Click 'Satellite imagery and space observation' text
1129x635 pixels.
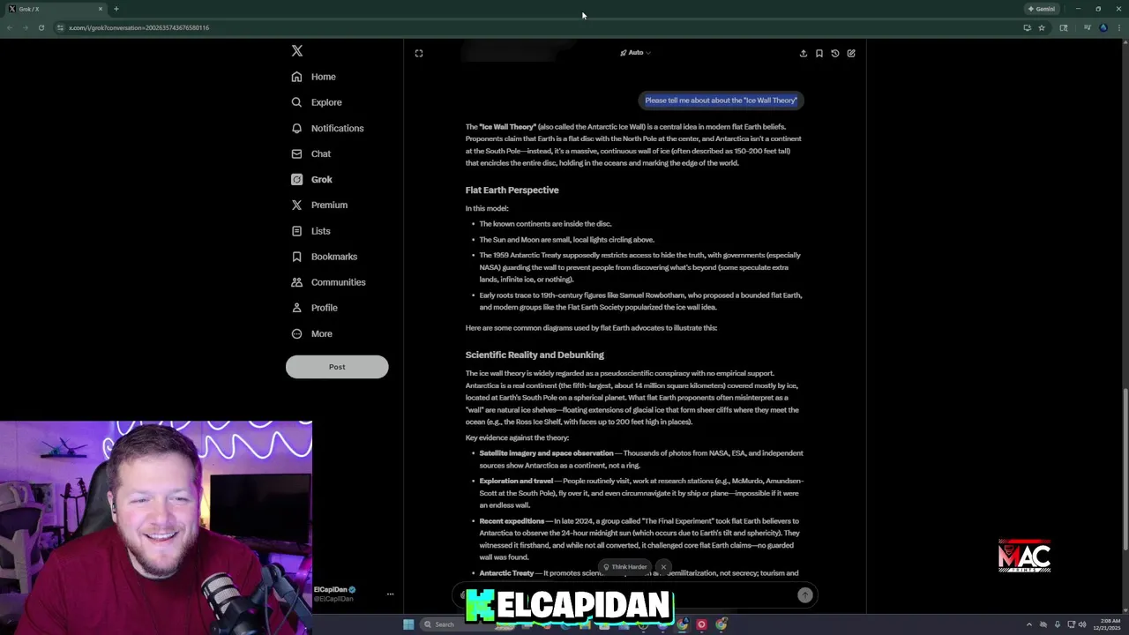click(546, 453)
